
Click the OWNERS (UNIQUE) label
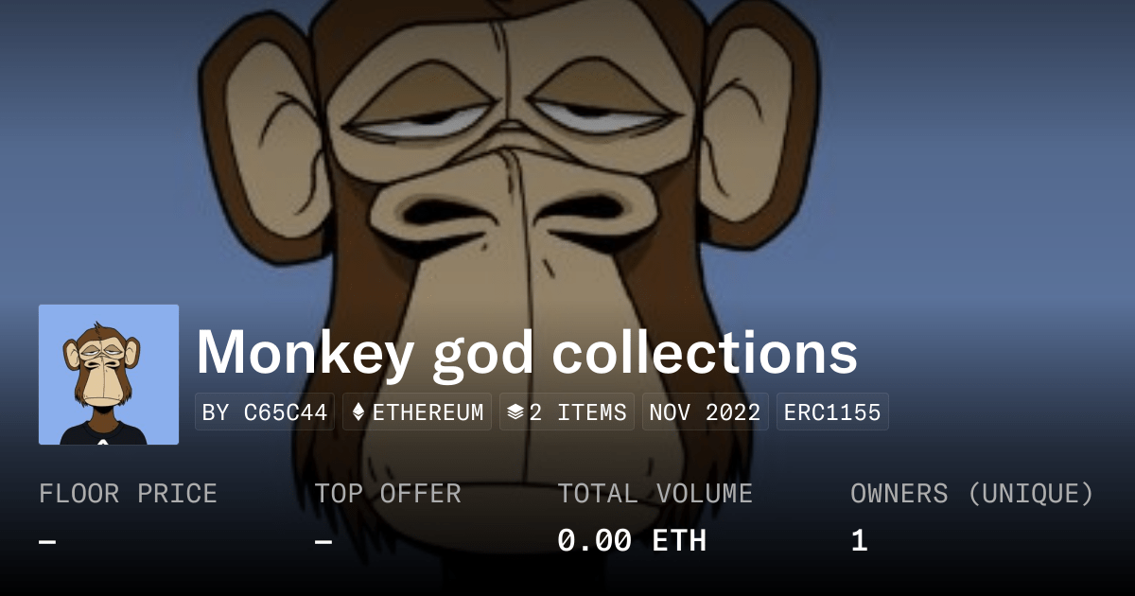click(972, 494)
